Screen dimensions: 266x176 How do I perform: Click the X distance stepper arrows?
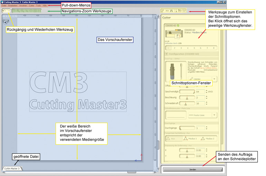point(207,150)
